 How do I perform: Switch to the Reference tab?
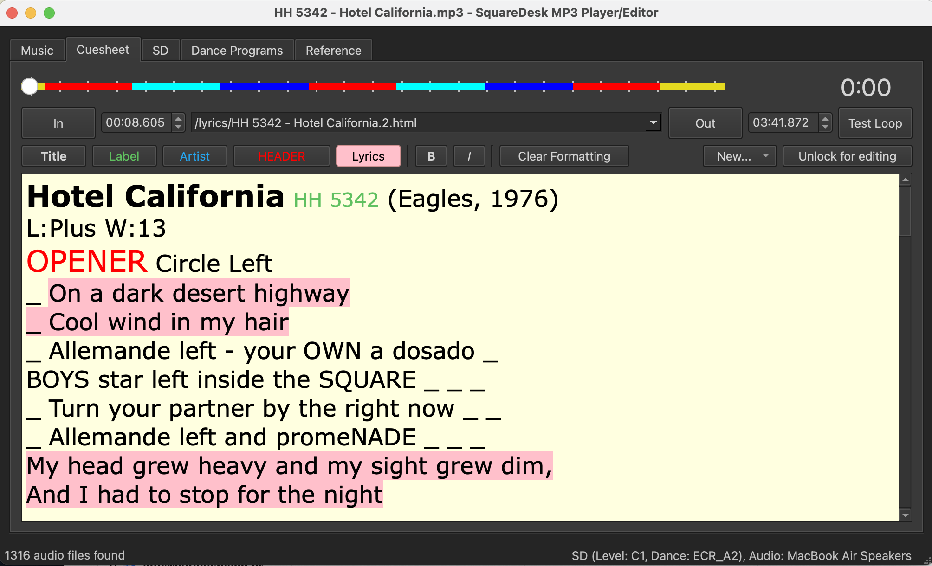pyautogui.click(x=333, y=50)
